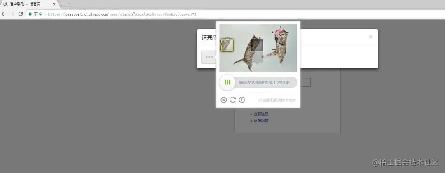
Task: Click the address bar URL field
Action: [x=236, y=14]
